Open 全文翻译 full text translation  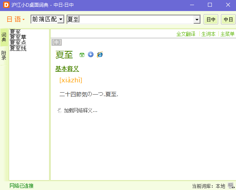(186, 34)
